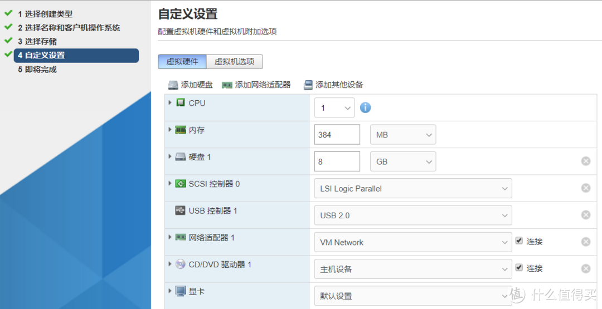602x309 pixels.
Task: Go to step 5 即将完成
Action: pyautogui.click(x=37, y=70)
